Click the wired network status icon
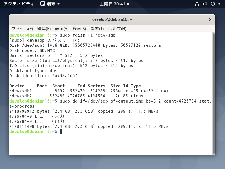Screen dimensions: 225x169 point(197,4)
